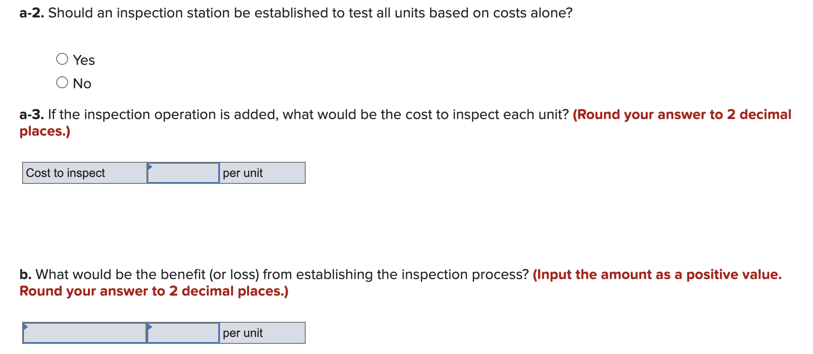Click the red rounding instruction in a-3

pos(681,114)
